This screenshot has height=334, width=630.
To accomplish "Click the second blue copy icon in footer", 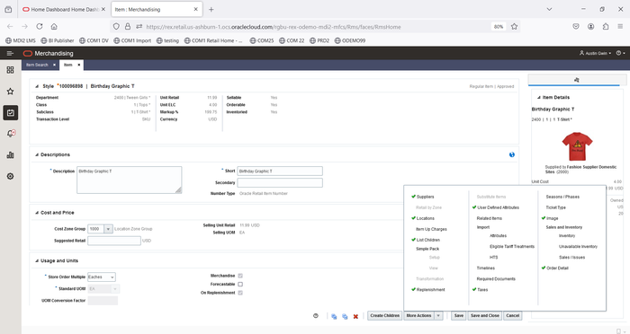I will pyautogui.click(x=345, y=316).
